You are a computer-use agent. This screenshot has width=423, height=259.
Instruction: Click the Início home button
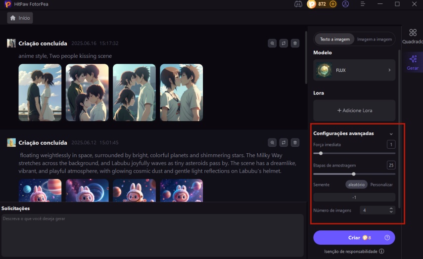(20, 18)
